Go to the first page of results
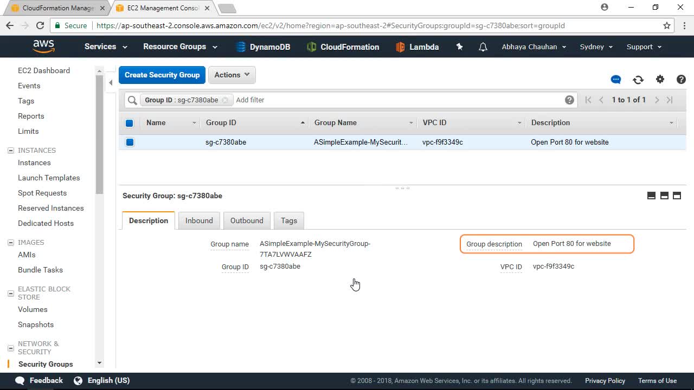The width and height of the screenshot is (694, 390). click(x=588, y=100)
